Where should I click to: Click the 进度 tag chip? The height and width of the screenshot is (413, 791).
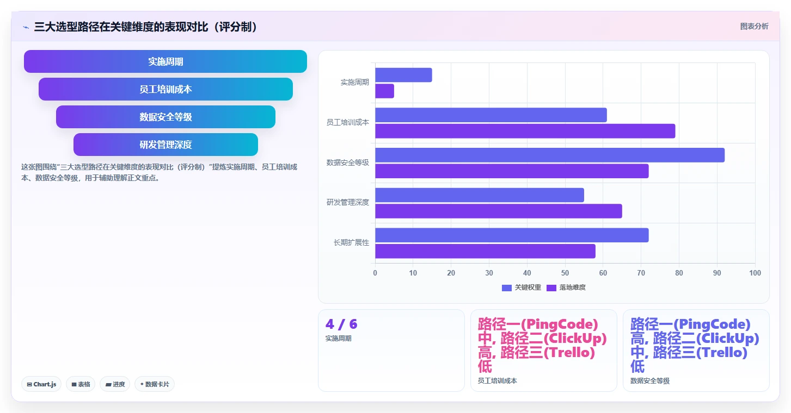[x=115, y=384]
